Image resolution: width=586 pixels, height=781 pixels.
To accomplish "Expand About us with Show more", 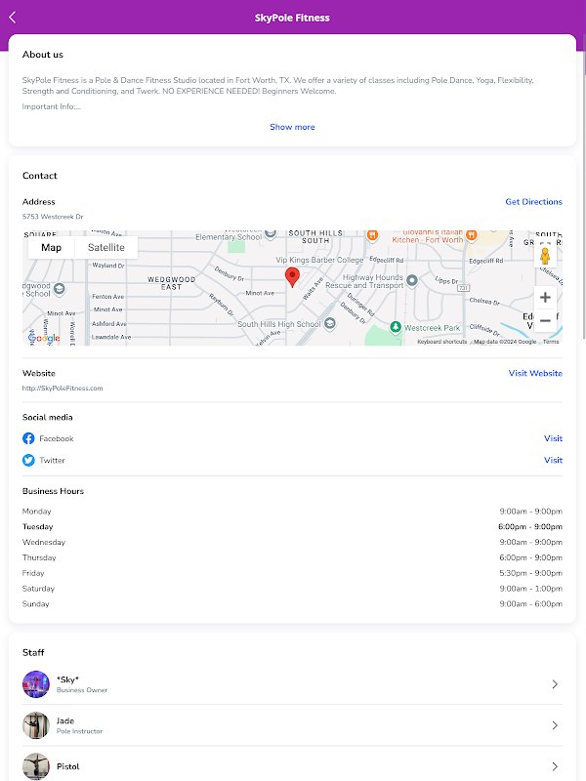I will pyautogui.click(x=292, y=127).
